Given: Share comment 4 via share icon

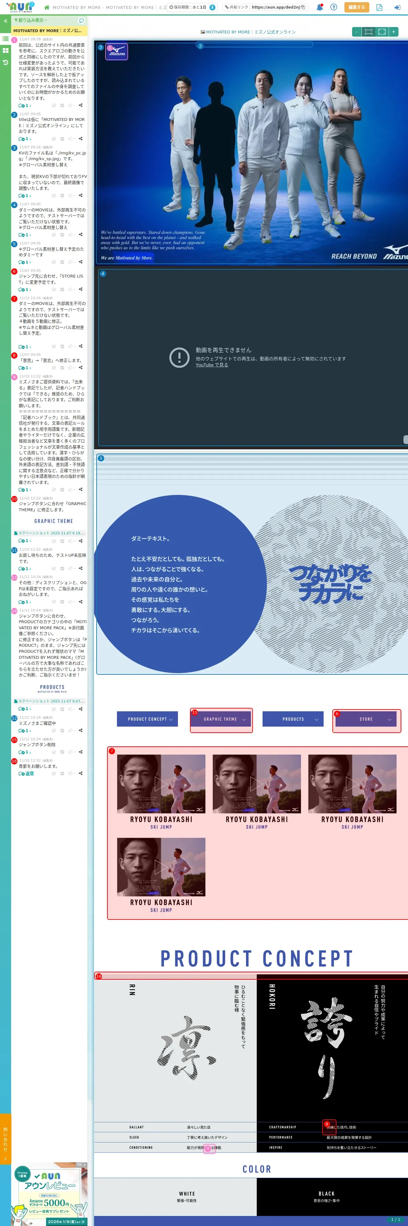Looking at the screenshot, I should 80,234.
